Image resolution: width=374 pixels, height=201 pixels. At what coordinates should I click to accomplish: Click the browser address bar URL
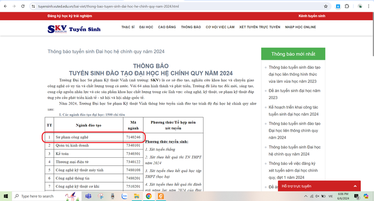click(x=108, y=6)
